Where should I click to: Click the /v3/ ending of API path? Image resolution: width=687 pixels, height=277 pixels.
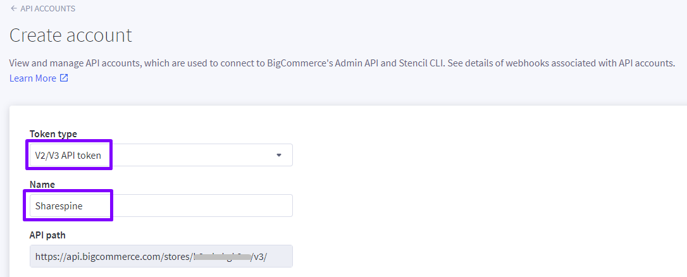[x=259, y=256]
